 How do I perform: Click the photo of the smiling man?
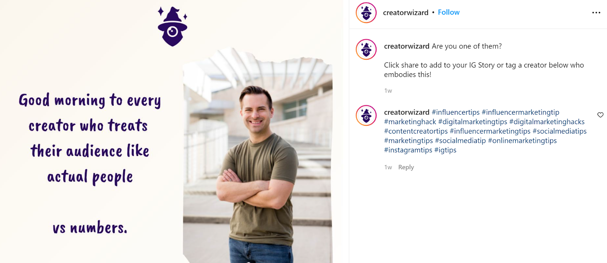[258, 156]
